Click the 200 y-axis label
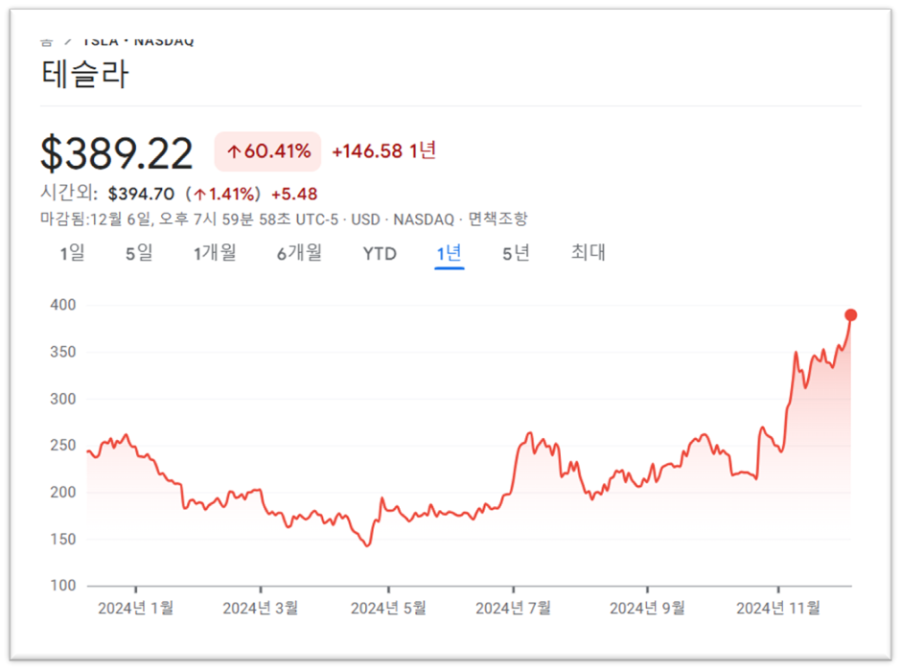 click(62, 493)
